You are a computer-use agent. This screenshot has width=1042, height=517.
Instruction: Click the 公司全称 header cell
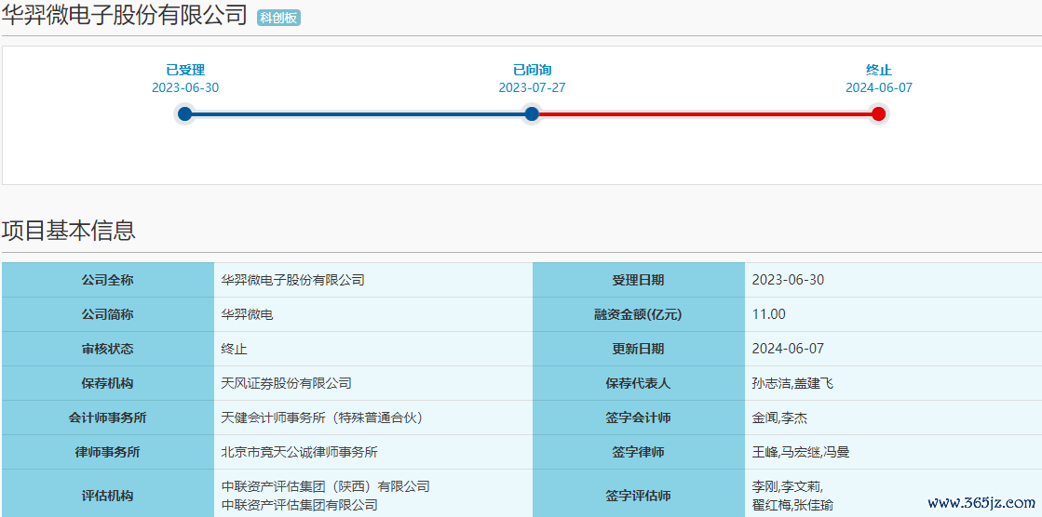[x=108, y=280]
